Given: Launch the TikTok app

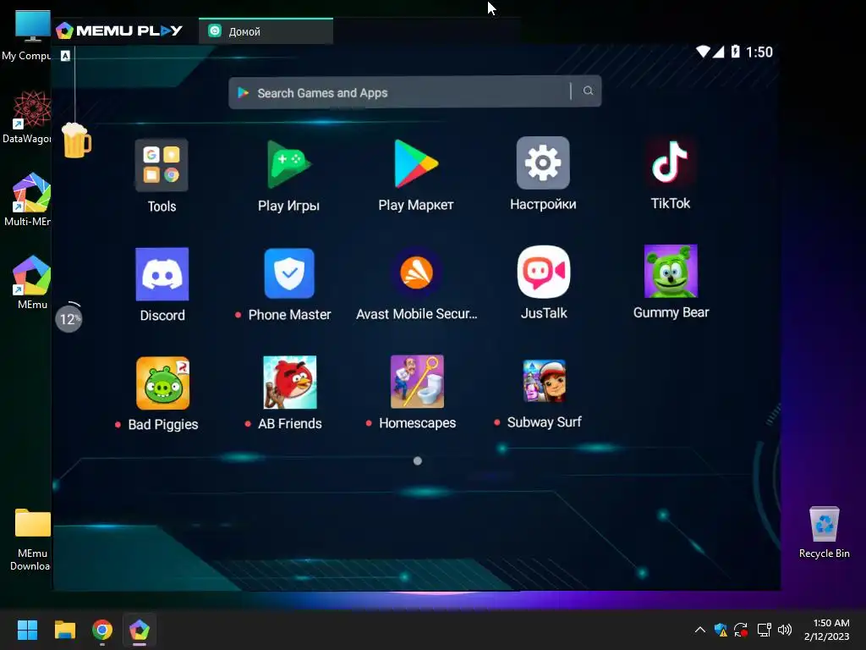Looking at the screenshot, I should tap(670, 162).
